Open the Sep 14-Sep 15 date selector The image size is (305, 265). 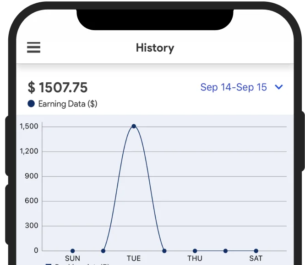(x=234, y=87)
